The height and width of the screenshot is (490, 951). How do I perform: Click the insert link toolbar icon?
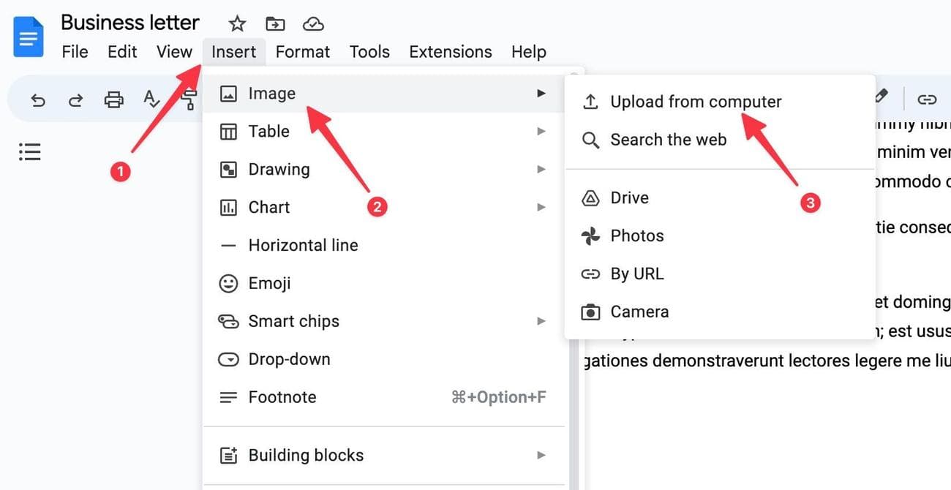(x=927, y=99)
